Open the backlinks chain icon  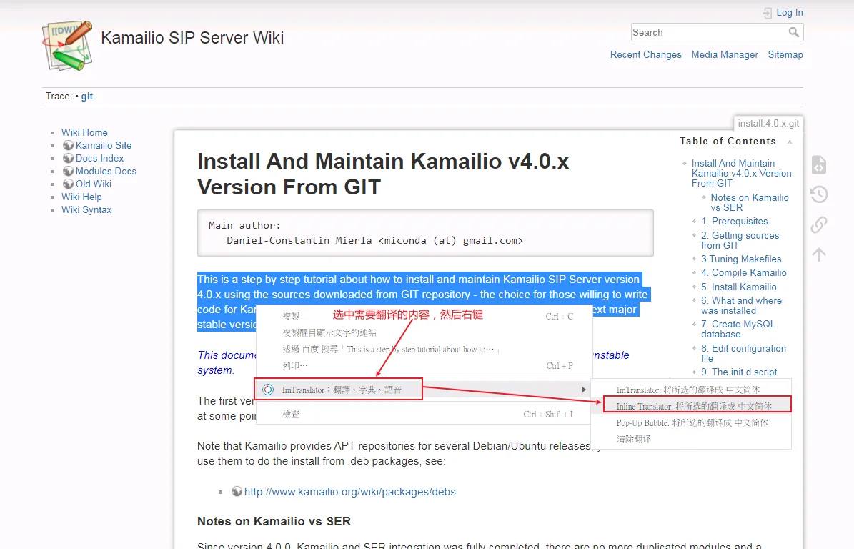[x=818, y=224]
